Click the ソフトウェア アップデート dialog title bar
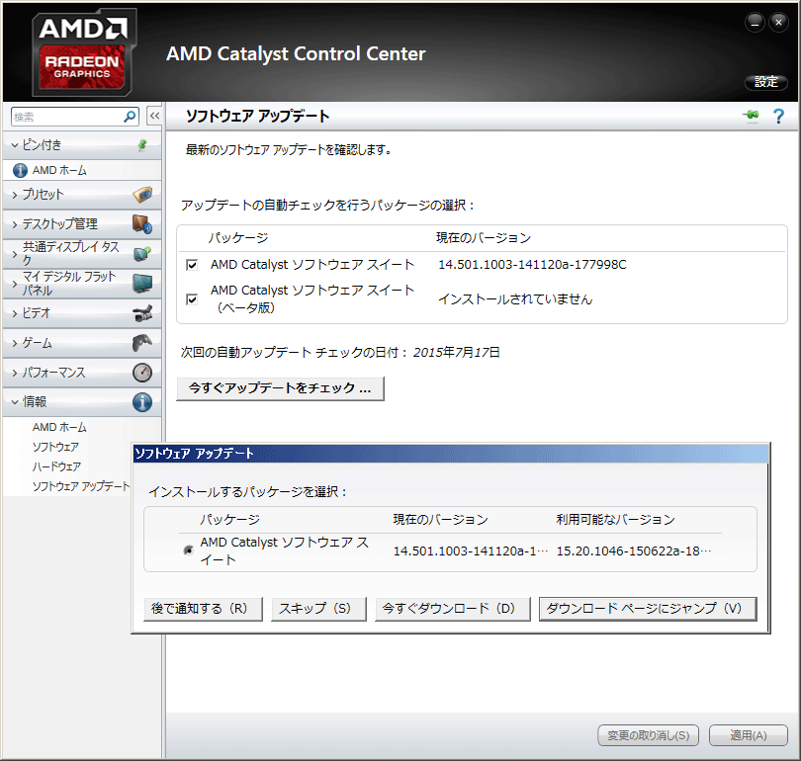 [451, 454]
